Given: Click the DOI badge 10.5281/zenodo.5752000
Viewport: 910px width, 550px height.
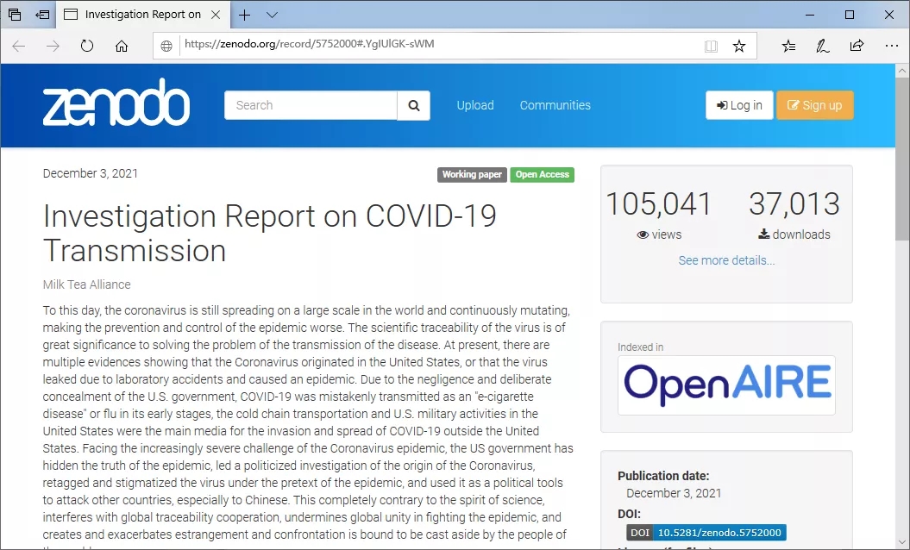Looking at the screenshot, I should click(719, 533).
